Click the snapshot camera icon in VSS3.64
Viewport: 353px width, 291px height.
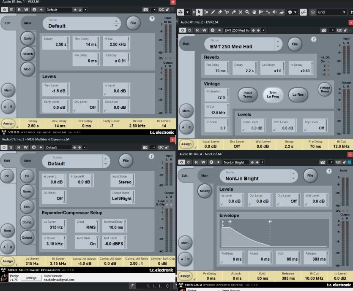146,10
